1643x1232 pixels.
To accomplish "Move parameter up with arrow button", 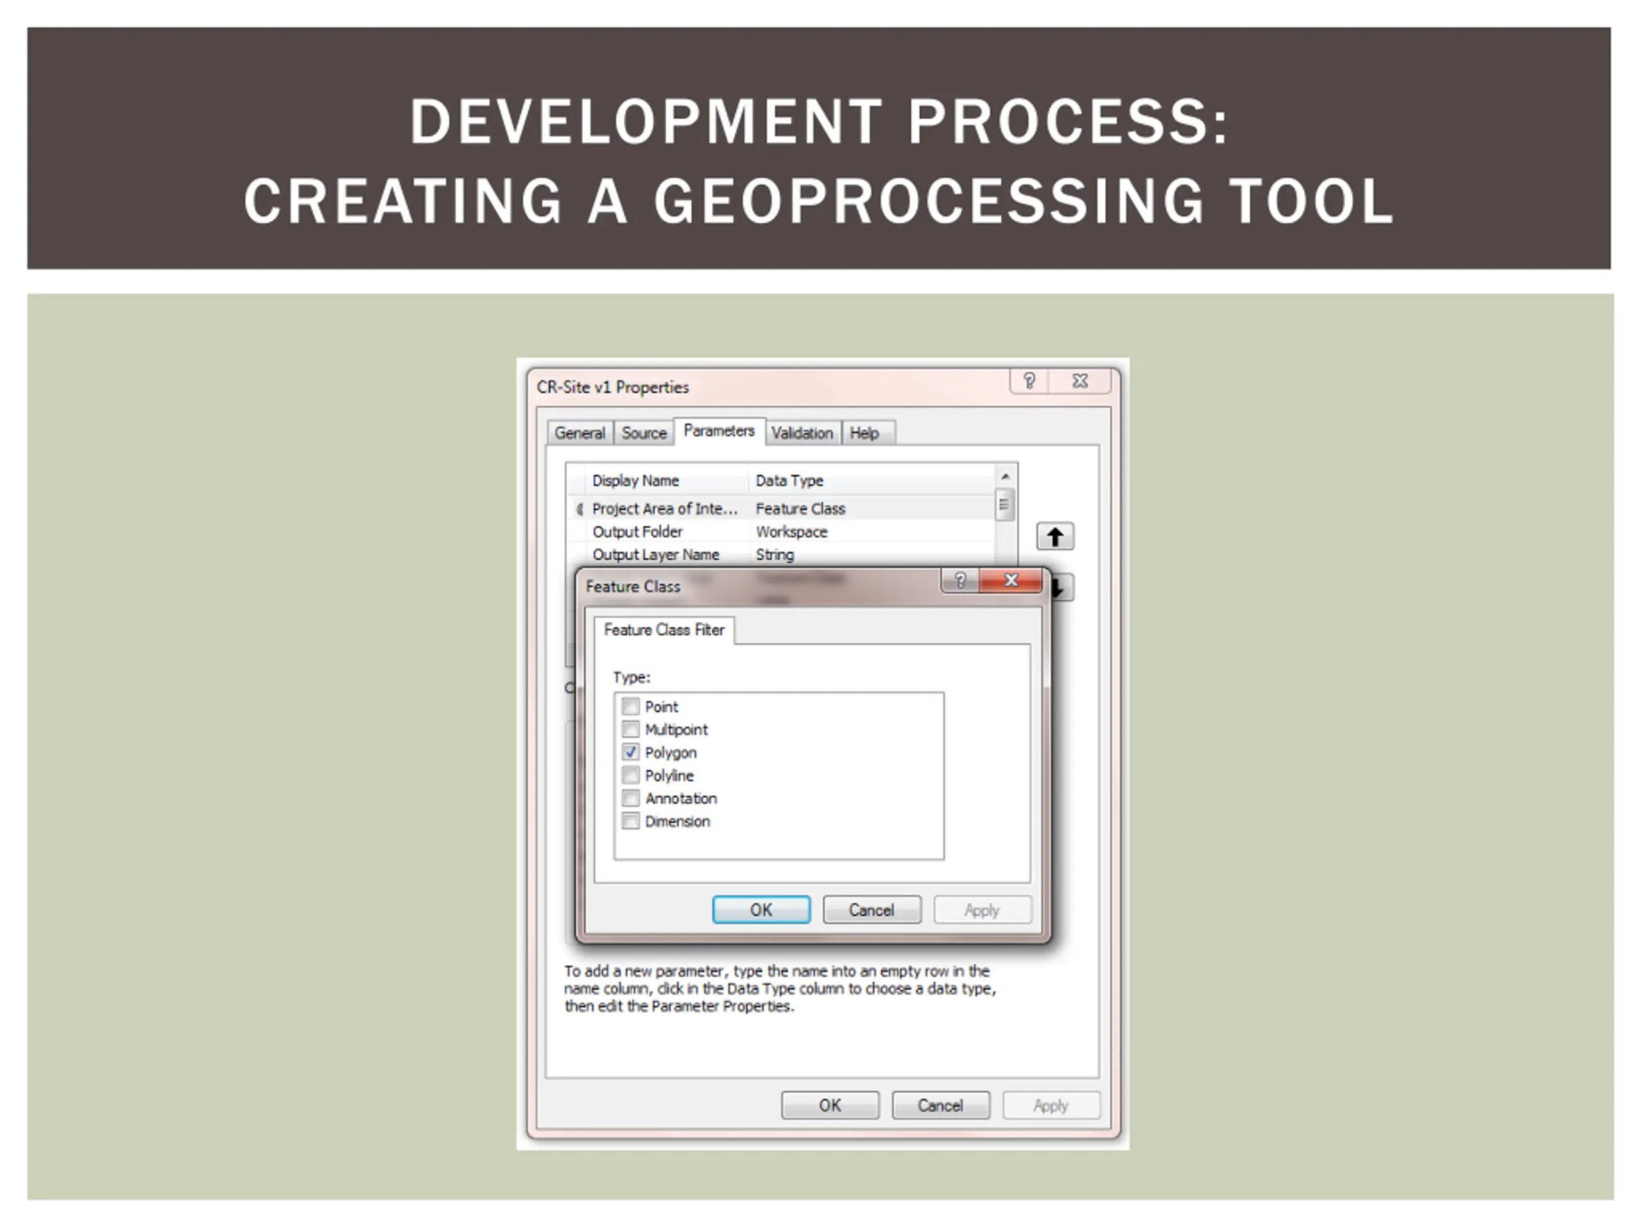I will 1054,536.
